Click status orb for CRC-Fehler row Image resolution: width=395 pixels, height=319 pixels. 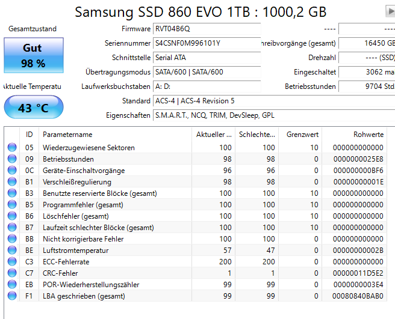(x=12, y=273)
